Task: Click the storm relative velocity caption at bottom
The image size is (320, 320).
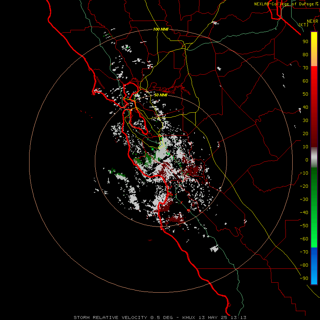Action: [x=160, y=318]
